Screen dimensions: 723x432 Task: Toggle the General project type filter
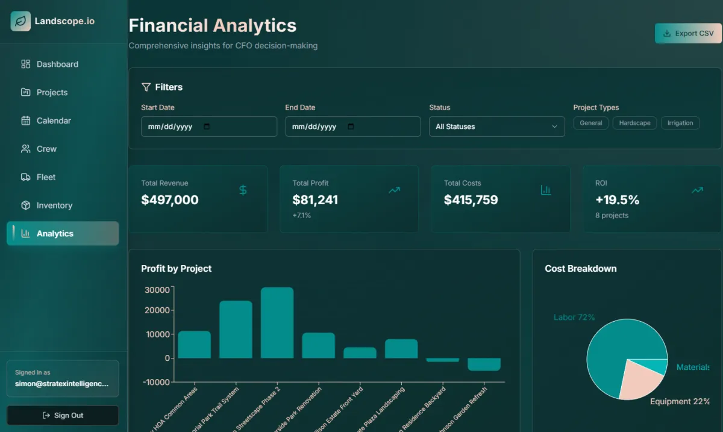[590, 123]
